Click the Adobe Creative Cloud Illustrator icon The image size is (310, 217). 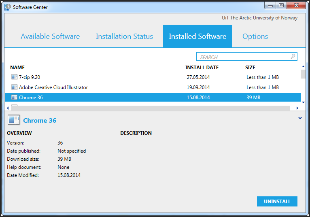point(14,87)
